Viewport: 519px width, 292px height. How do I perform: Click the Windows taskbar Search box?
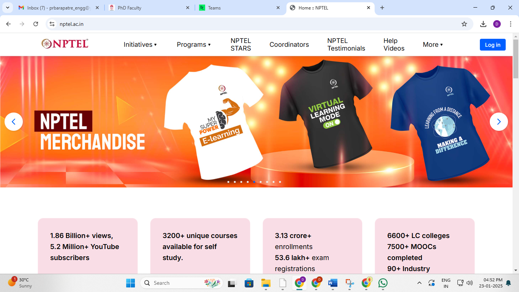coord(182,283)
